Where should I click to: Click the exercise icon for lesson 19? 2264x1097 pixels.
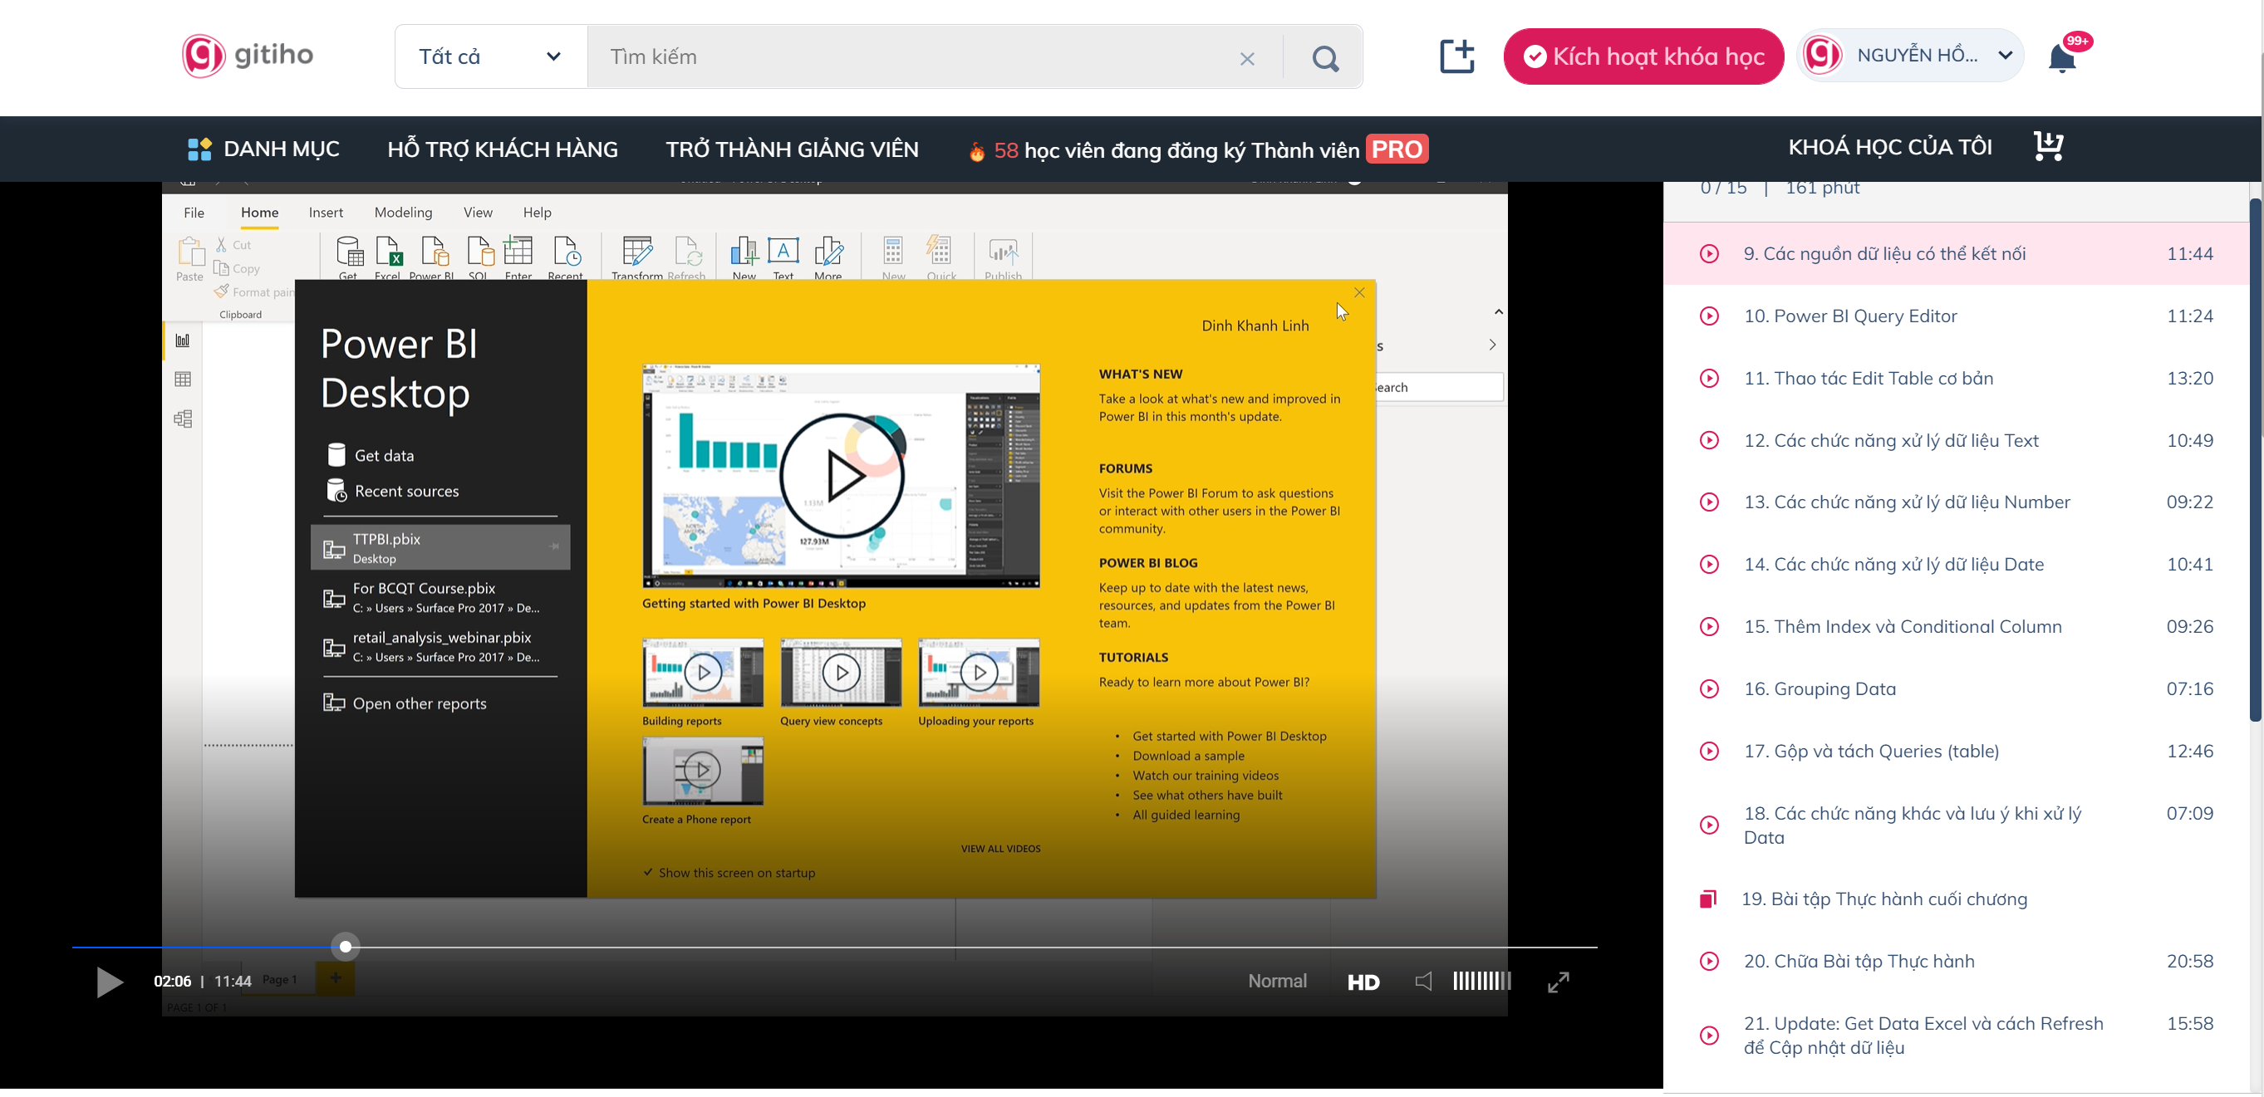click(x=1707, y=899)
